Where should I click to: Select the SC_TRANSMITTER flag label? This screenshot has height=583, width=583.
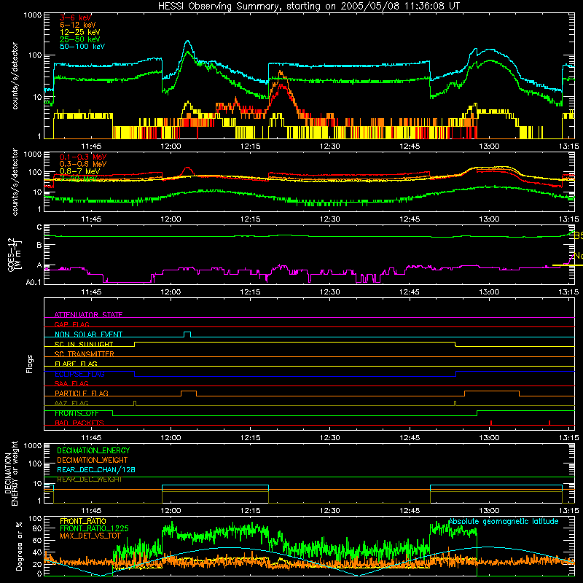[x=85, y=354]
